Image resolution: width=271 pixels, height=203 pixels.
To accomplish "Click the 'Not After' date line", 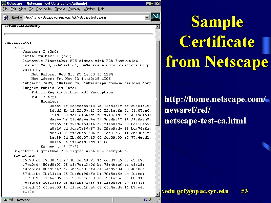I will point(71,79).
